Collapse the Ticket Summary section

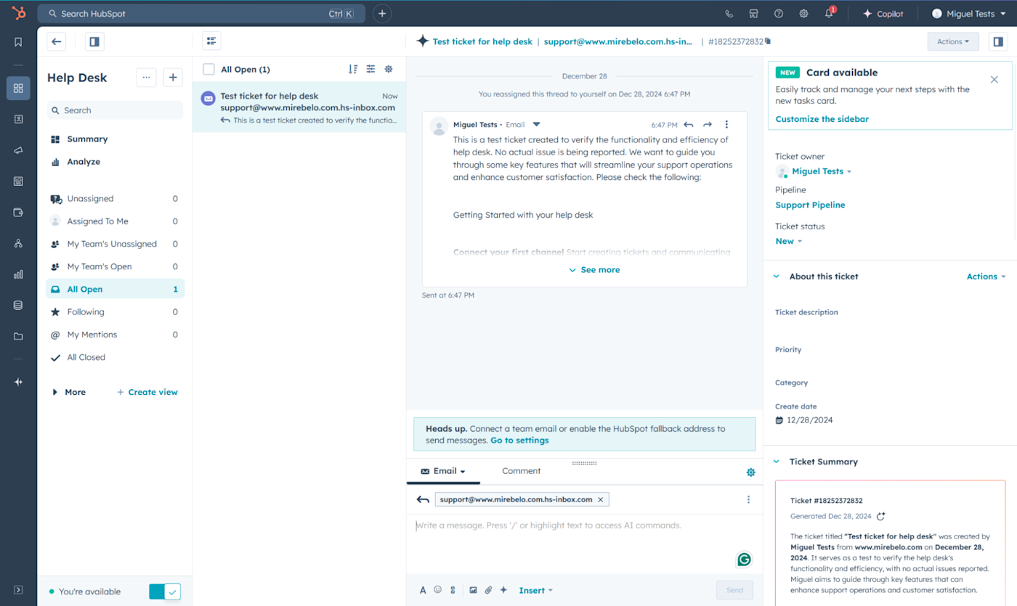pyautogui.click(x=777, y=462)
